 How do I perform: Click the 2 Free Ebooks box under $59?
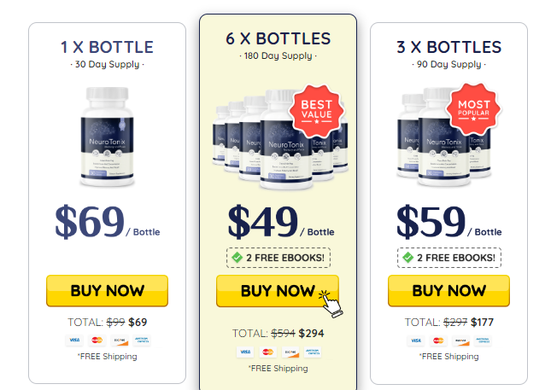coord(448,258)
